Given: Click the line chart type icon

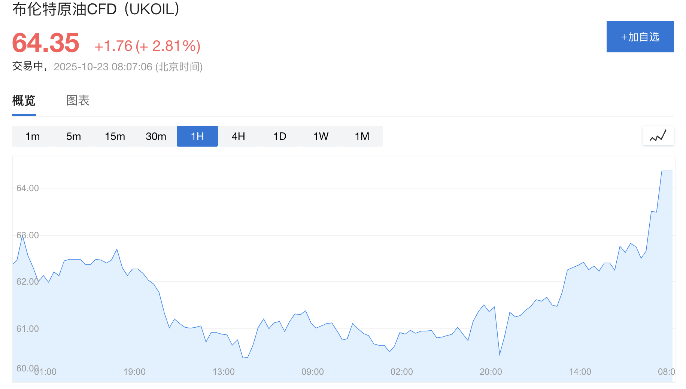Looking at the screenshot, I should pos(658,136).
